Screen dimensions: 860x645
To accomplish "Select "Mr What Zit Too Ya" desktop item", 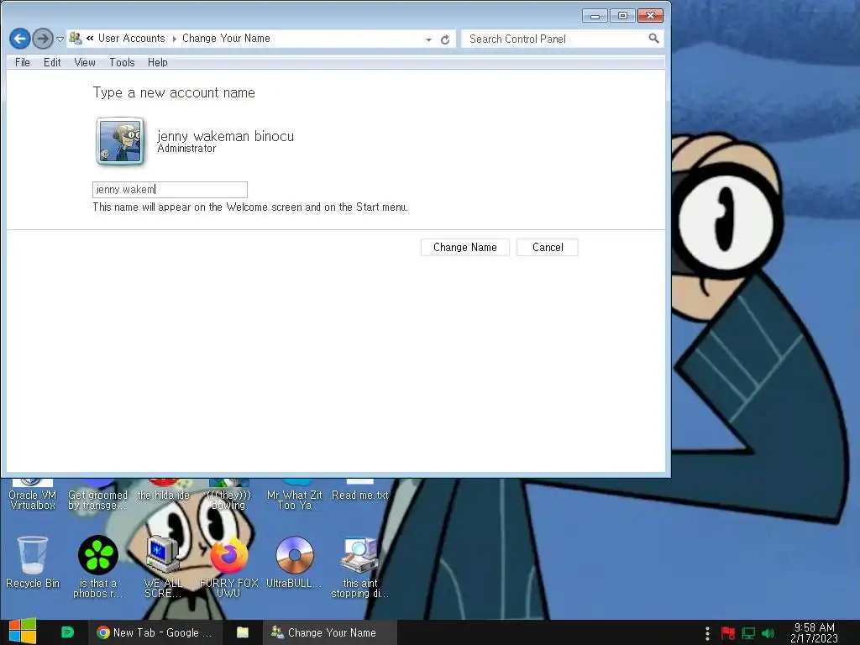I will 295,495.
